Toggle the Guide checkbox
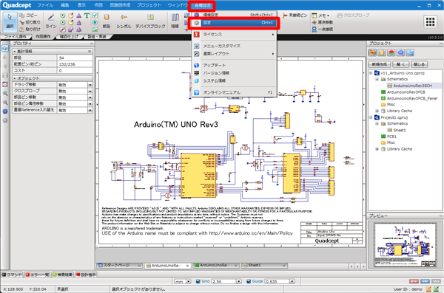The height and width of the screenshot is (293, 444). [249, 281]
